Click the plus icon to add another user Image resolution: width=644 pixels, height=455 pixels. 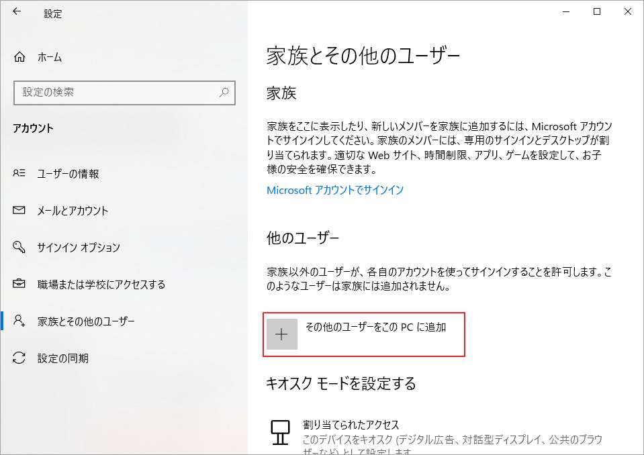(x=282, y=334)
